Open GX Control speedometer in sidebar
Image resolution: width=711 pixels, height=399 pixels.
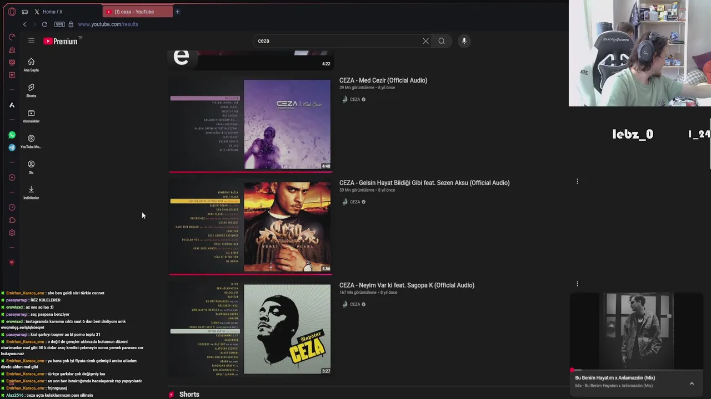coord(12,37)
